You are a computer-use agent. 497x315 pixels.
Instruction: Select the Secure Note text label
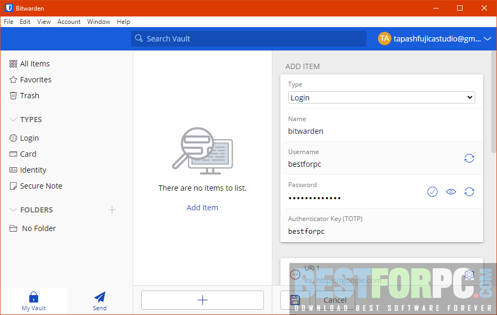tap(41, 186)
